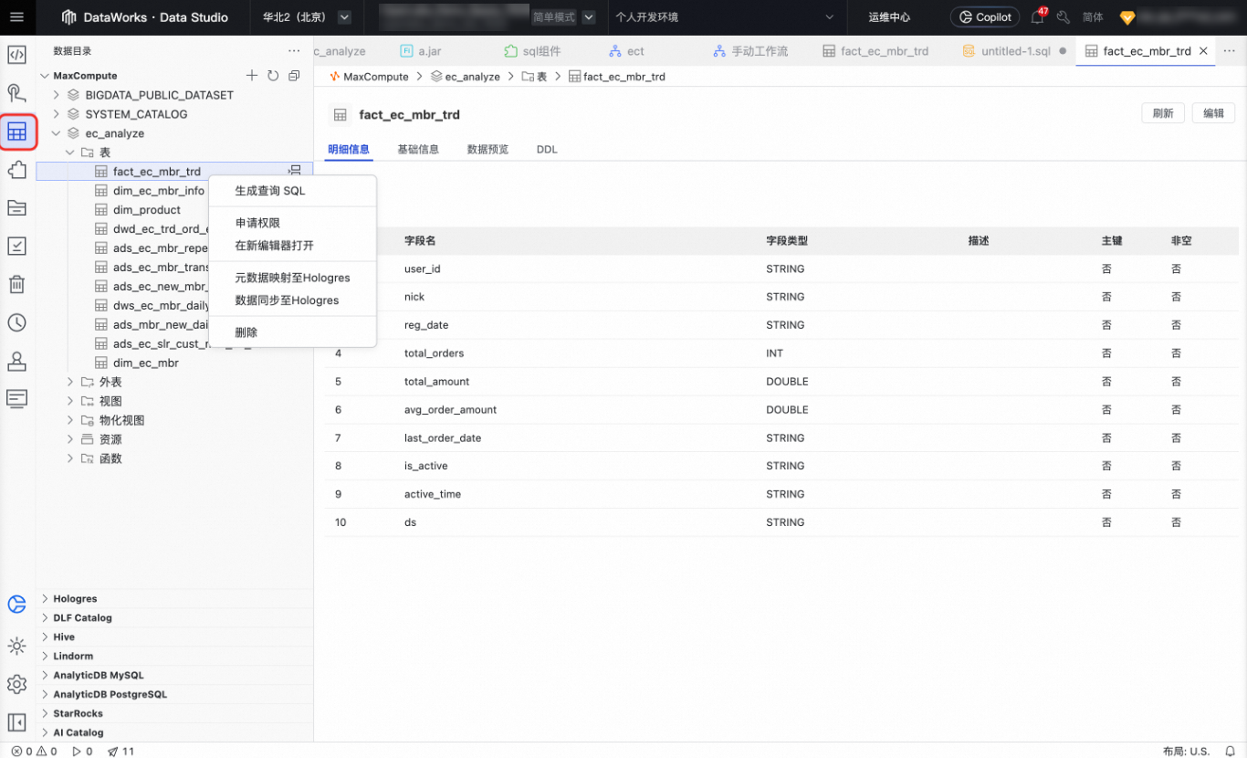Click the wrench tools icon in header
The width and height of the screenshot is (1247, 758).
click(1064, 17)
